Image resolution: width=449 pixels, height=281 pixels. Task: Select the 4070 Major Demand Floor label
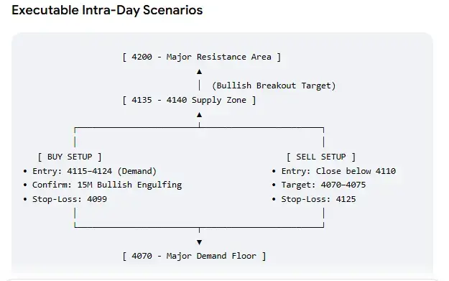tap(194, 256)
